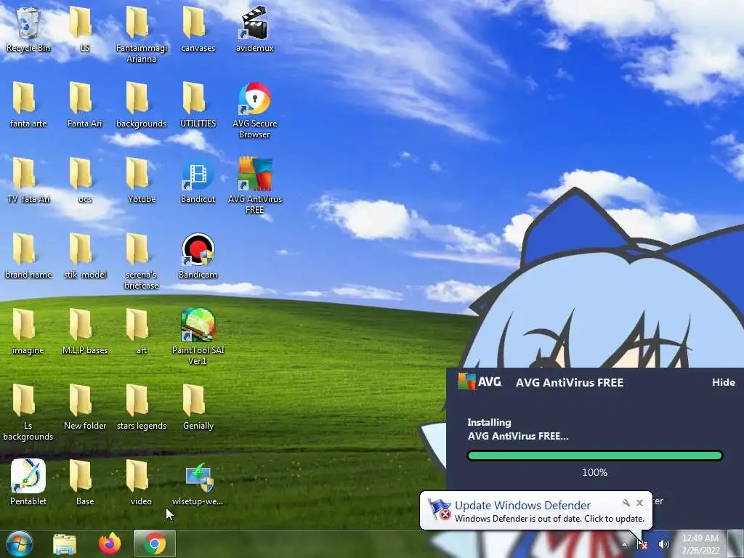The height and width of the screenshot is (558, 744).
Task: Click 'Windows Defender is out of date' message
Action: click(549, 519)
